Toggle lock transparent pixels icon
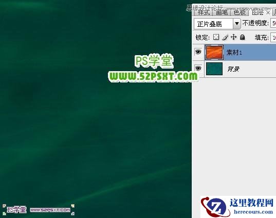Viewport: 276px width, 218px height. (x=216, y=37)
